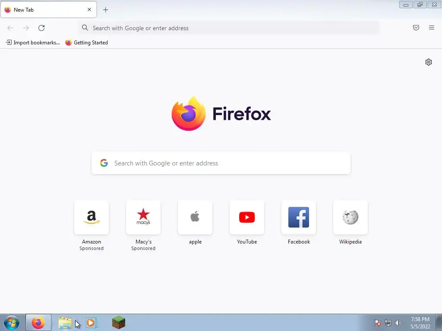The image size is (442, 331).
Task: Click the Wikipedia label under the tile
Action: [x=350, y=242]
